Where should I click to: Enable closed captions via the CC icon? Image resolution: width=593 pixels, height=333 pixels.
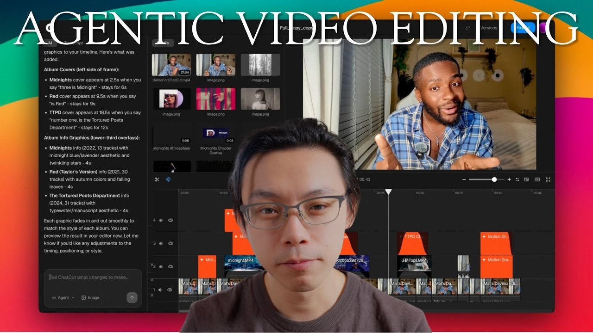537,179
